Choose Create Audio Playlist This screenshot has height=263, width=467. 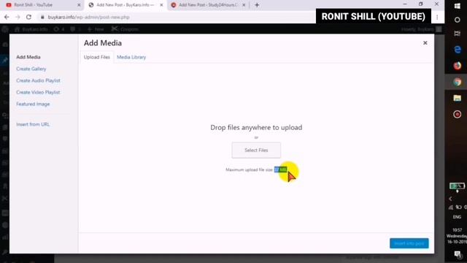pyautogui.click(x=38, y=80)
